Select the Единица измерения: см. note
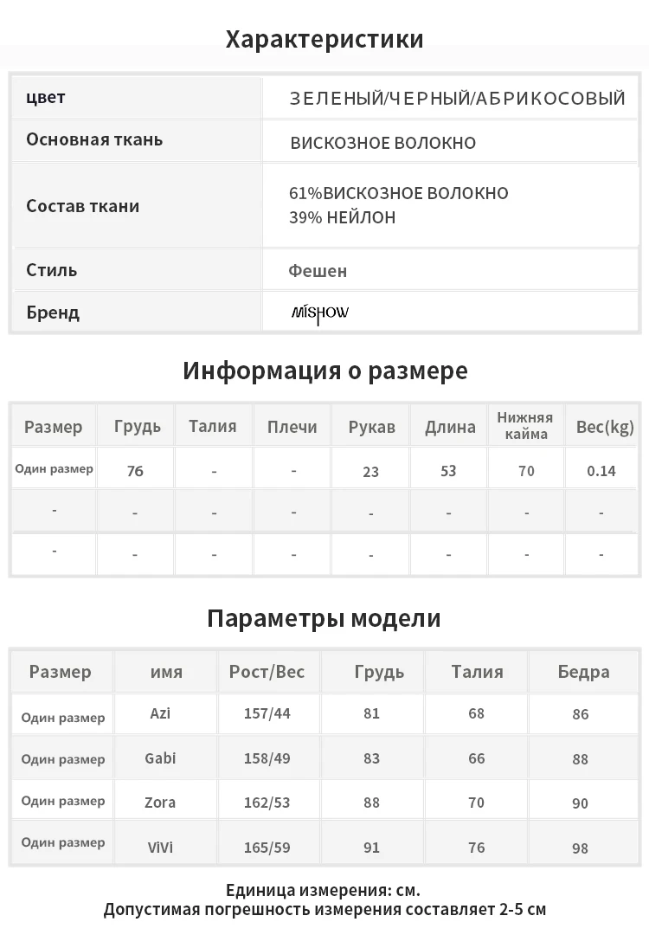This screenshot has height=935, width=649. coord(323,890)
